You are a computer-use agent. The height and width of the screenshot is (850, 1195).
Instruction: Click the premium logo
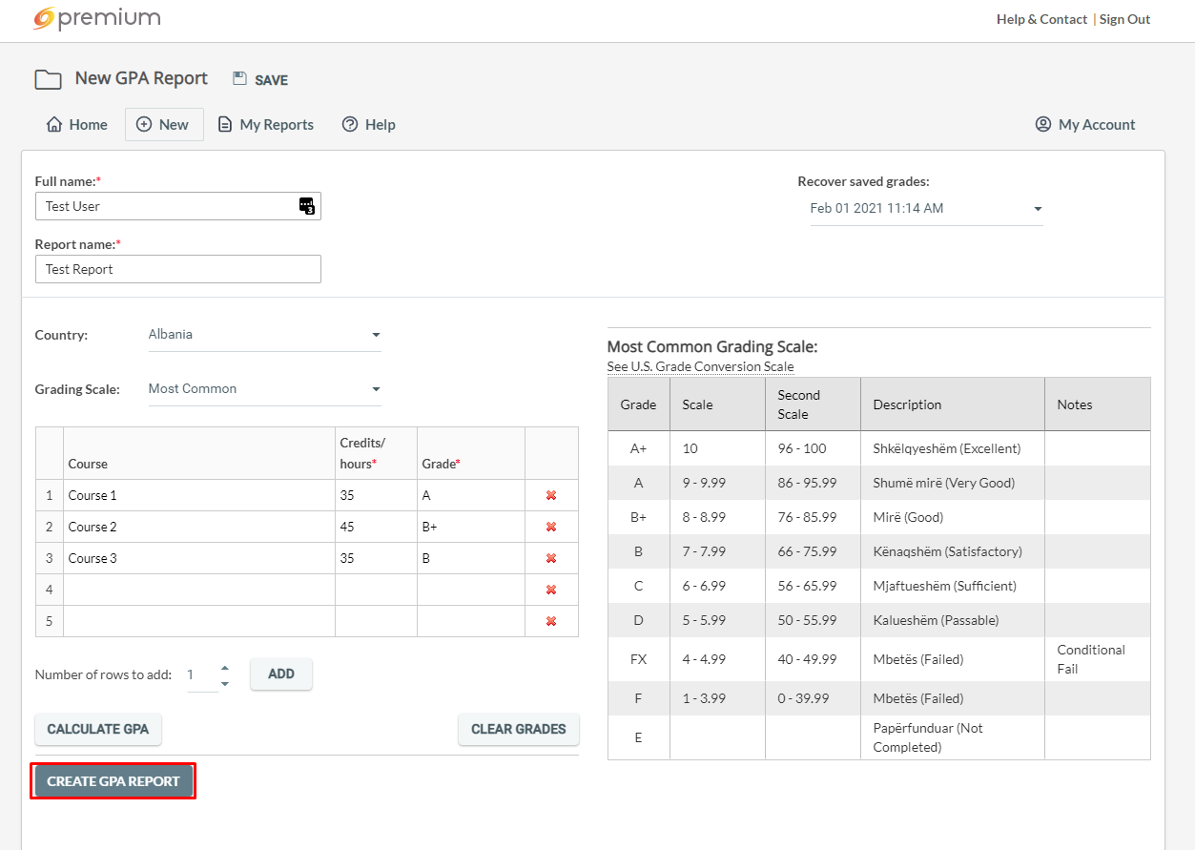(96, 18)
